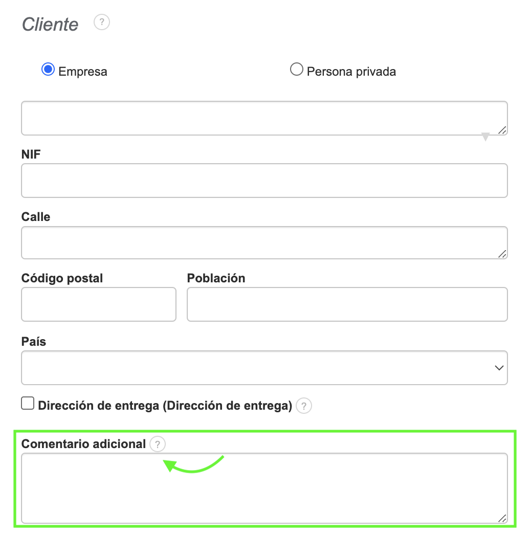Enable the Dirección de entrega checkbox
530x534 pixels.
pos(27,404)
